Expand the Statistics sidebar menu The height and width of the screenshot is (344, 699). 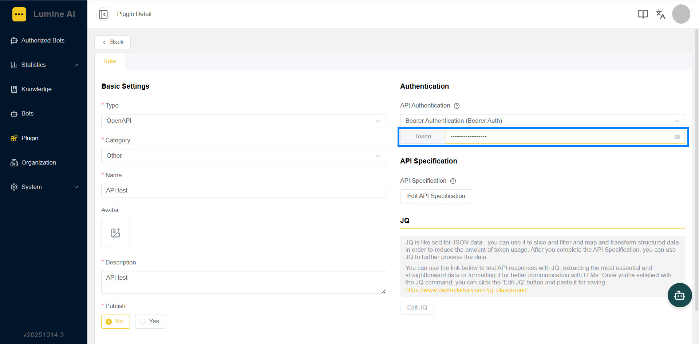coord(44,65)
